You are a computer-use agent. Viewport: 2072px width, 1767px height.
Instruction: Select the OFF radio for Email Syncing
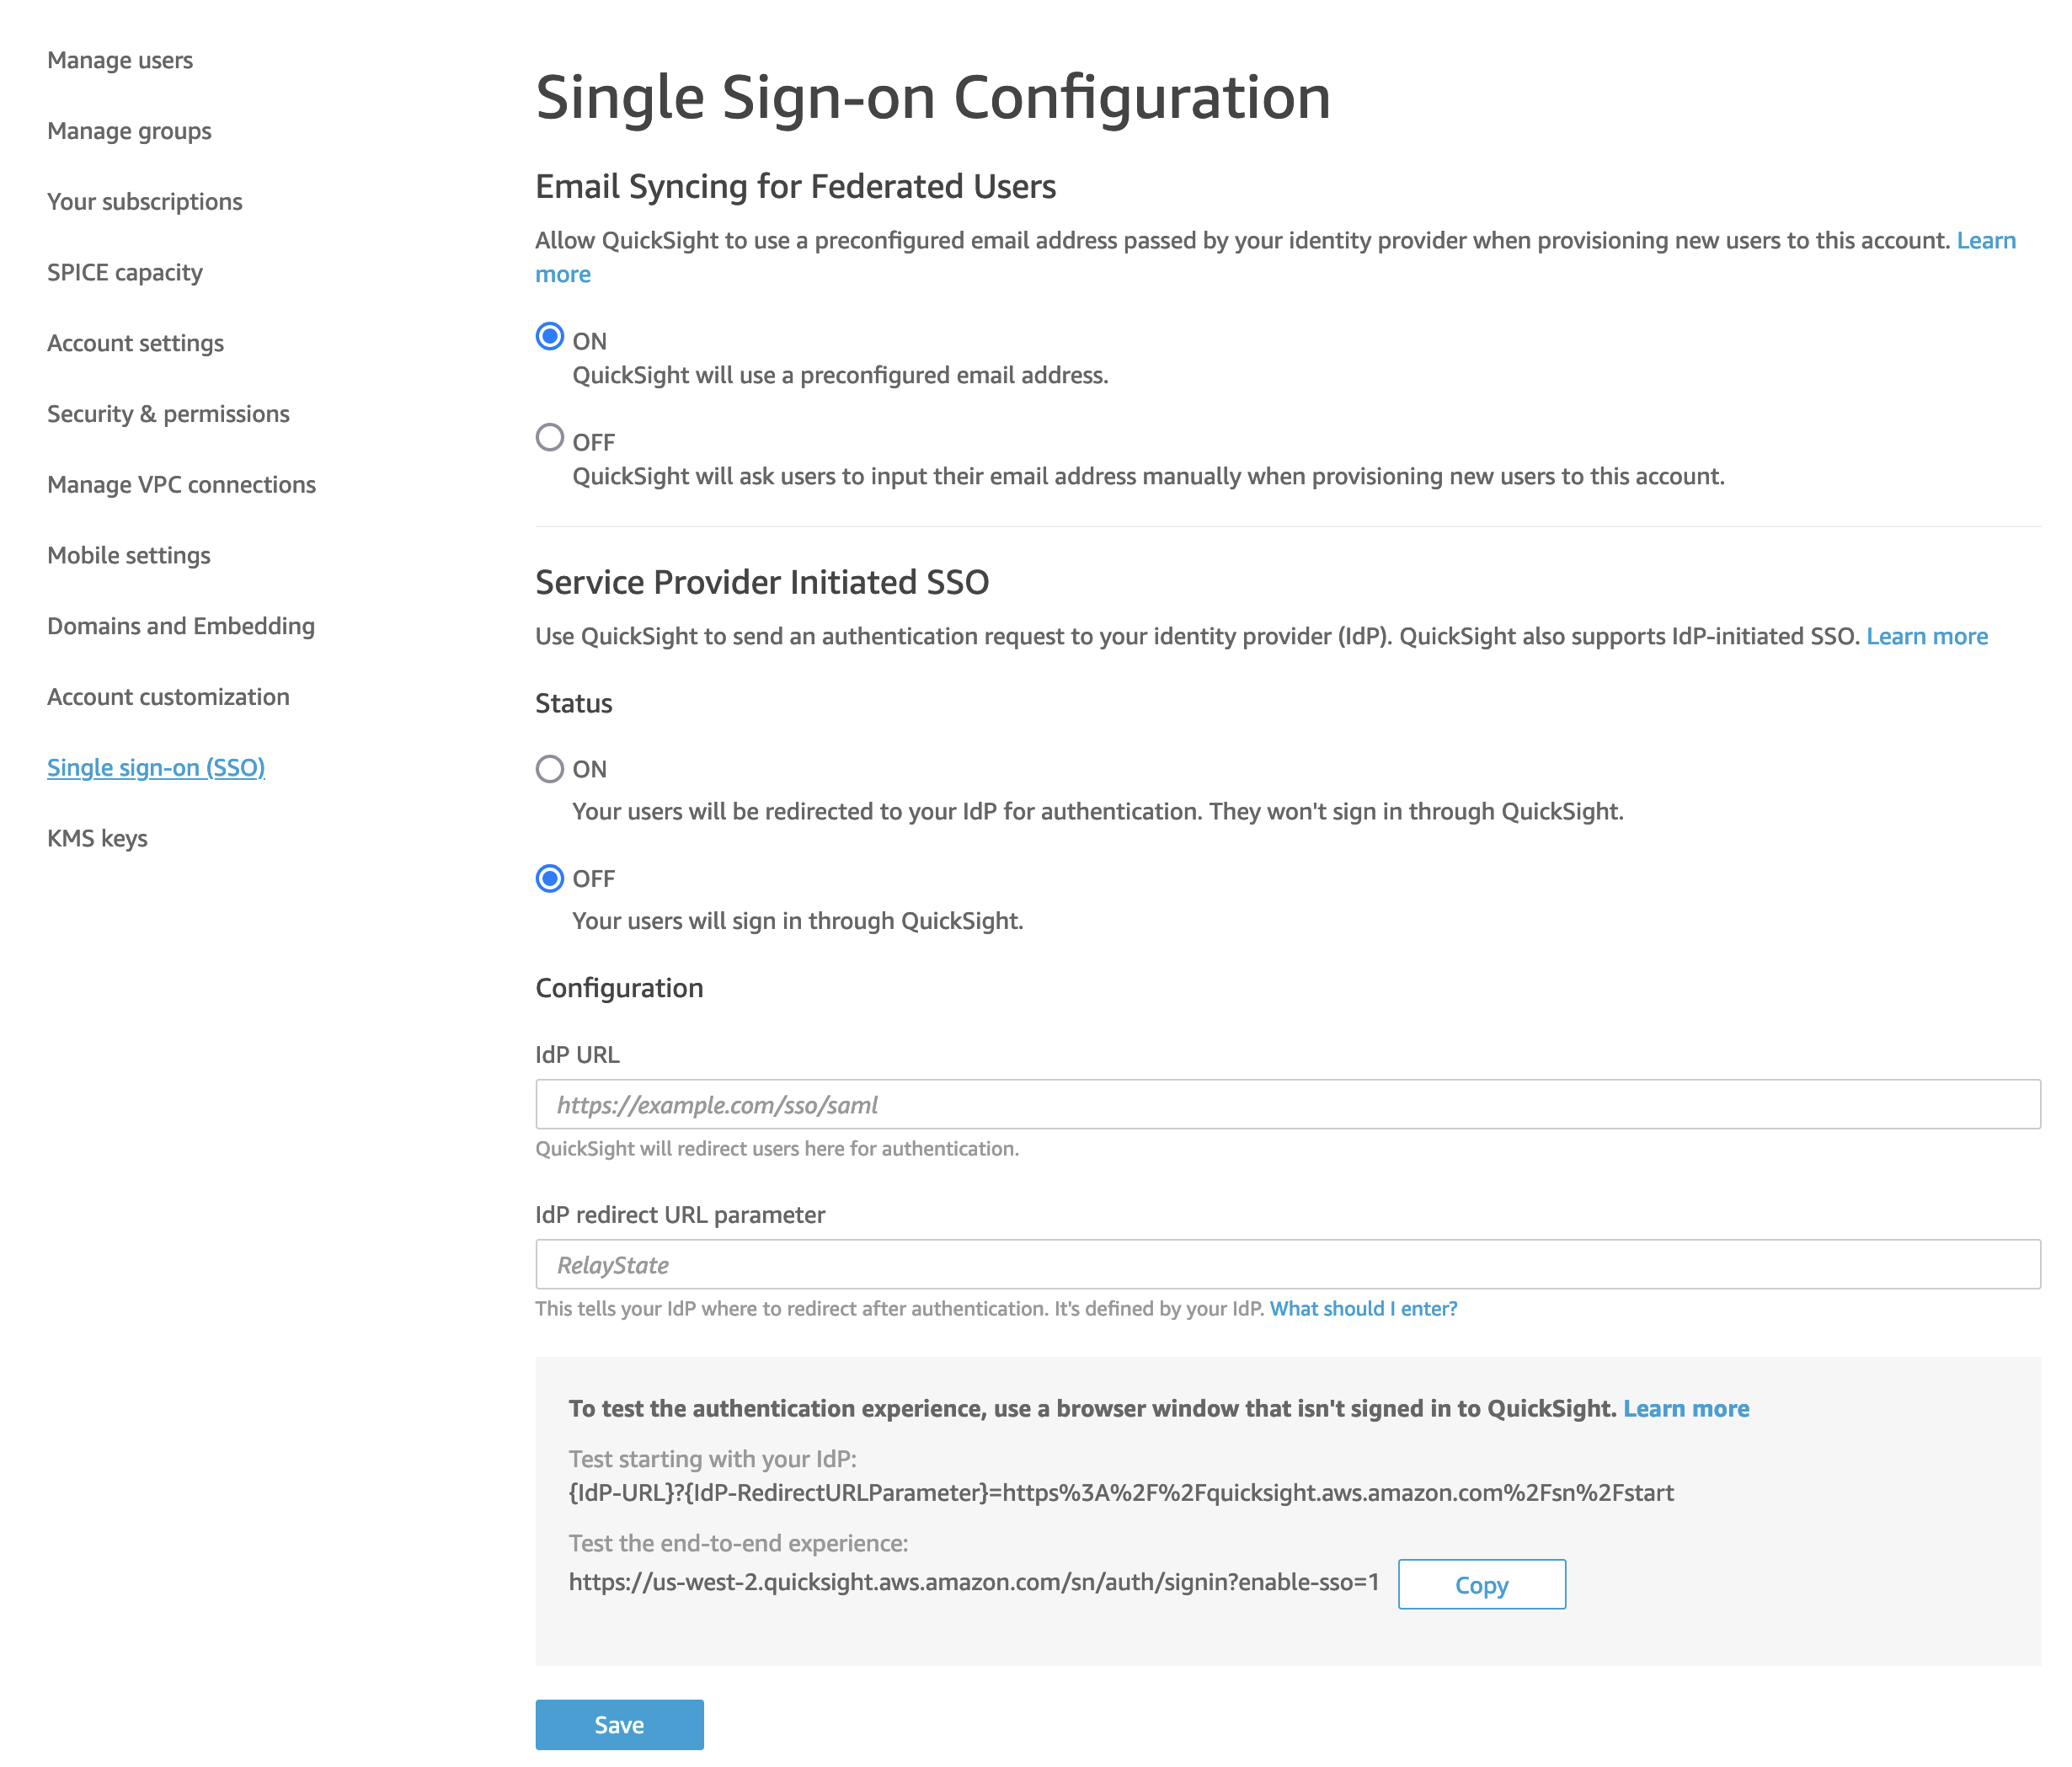pos(549,438)
